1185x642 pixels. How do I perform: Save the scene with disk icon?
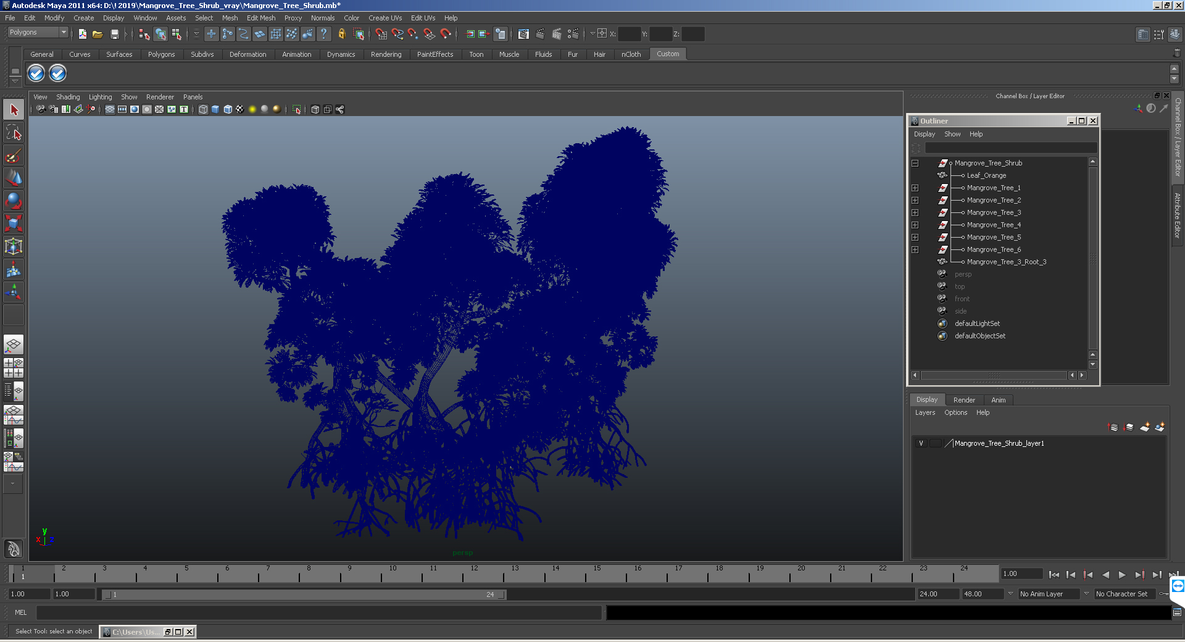[114, 34]
